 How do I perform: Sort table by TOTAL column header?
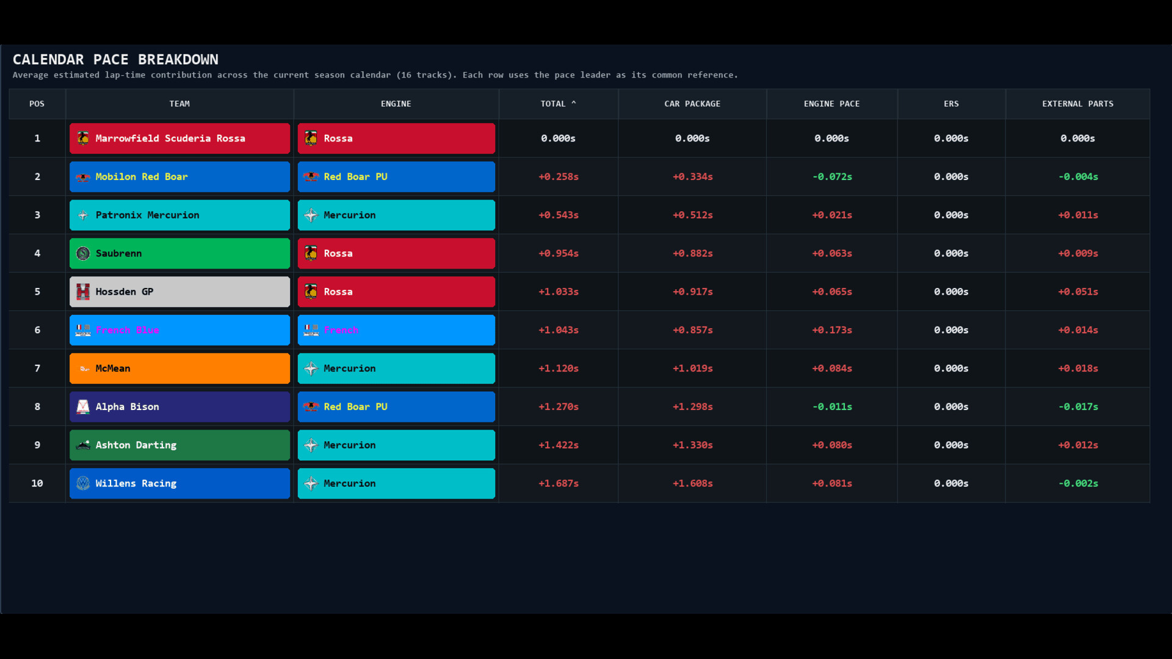pos(559,104)
